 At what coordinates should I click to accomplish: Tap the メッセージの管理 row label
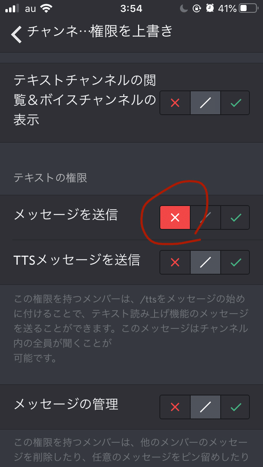66,405
